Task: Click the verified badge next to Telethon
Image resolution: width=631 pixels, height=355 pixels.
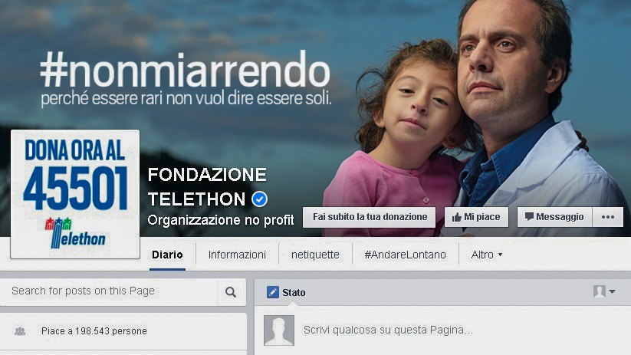Action: click(x=260, y=199)
